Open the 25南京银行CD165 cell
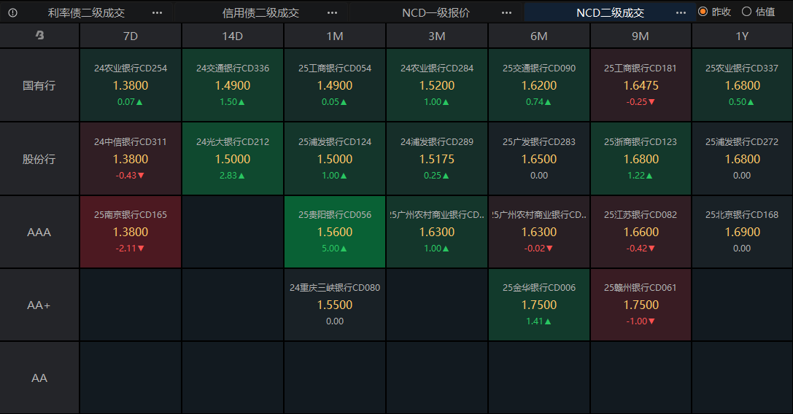 coord(131,232)
